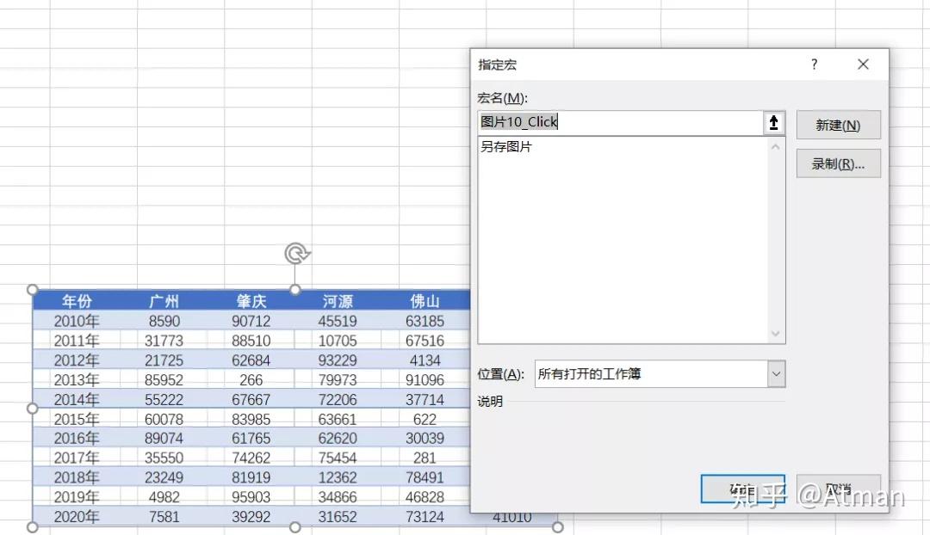Screen dimensions: 930x535
Task: Close the 指定宏 dialog with the X
Action: (x=863, y=64)
